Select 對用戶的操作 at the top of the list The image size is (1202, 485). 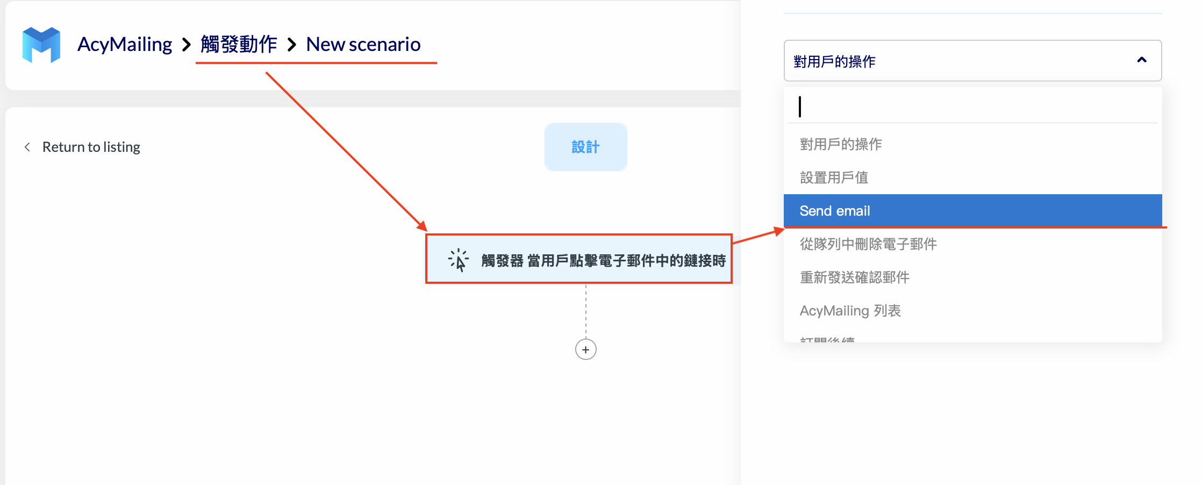[840, 144]
